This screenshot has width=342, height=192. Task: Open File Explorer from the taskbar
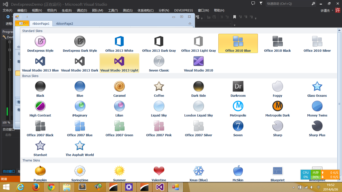tap(67, 187)
